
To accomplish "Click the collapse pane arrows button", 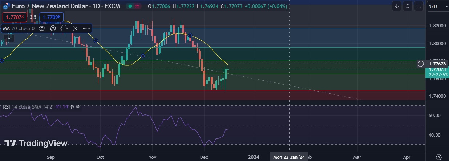I will (408, 6).
